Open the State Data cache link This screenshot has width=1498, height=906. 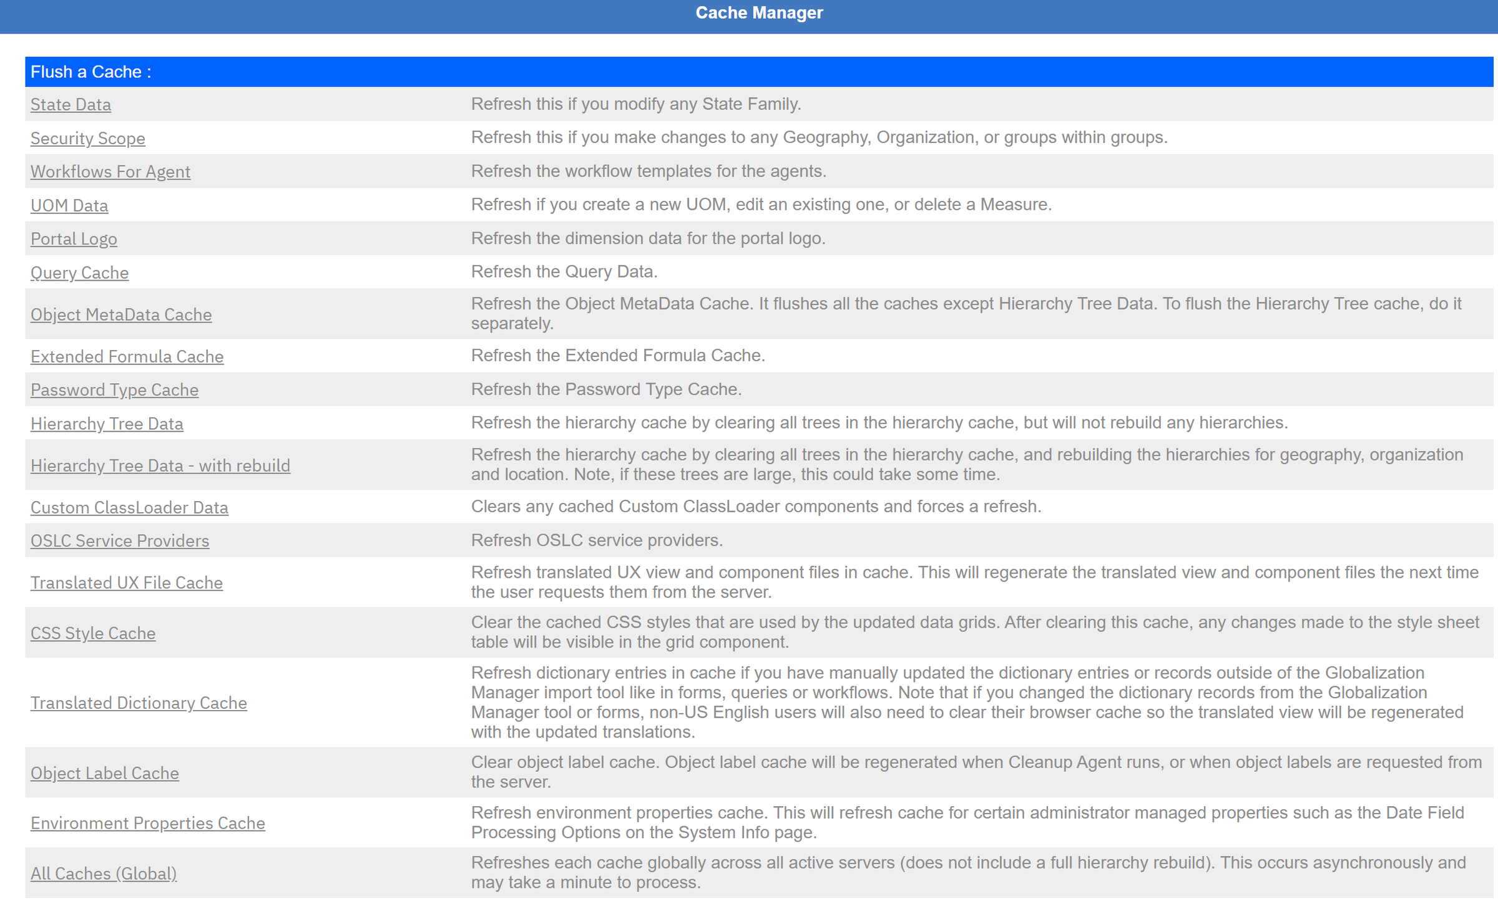pos(71,104)
